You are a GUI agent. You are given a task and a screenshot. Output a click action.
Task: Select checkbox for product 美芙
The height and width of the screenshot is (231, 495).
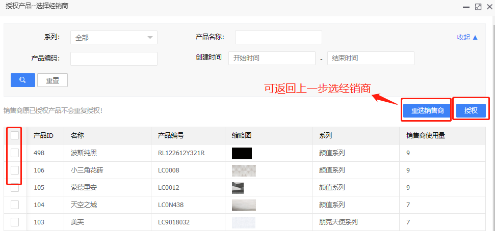[x=15, y=222]
